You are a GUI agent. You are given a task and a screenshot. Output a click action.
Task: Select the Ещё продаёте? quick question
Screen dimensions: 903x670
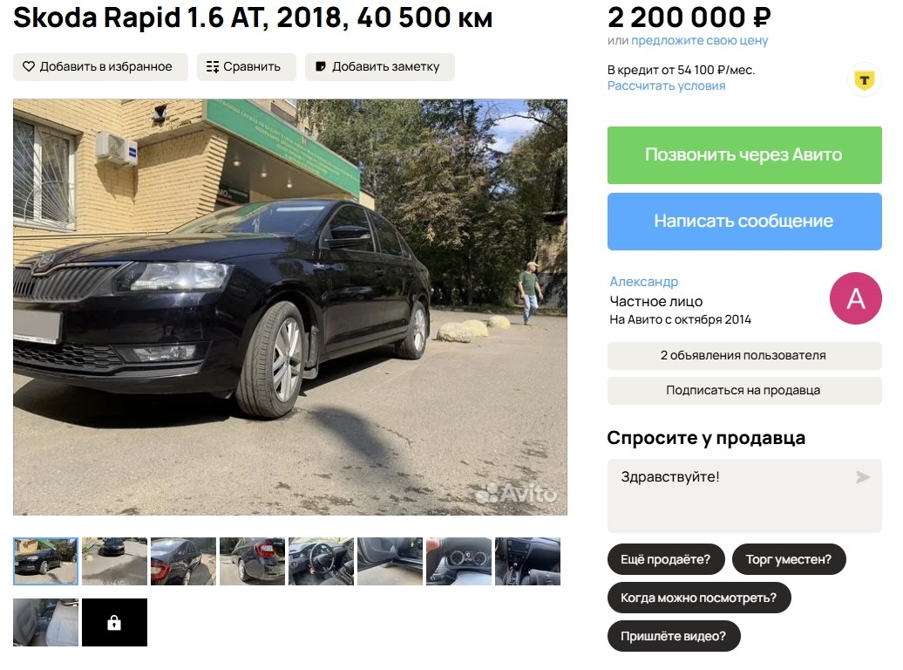point(666,559)
